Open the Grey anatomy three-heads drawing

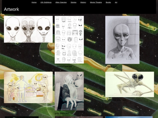(x=28, y=29)
